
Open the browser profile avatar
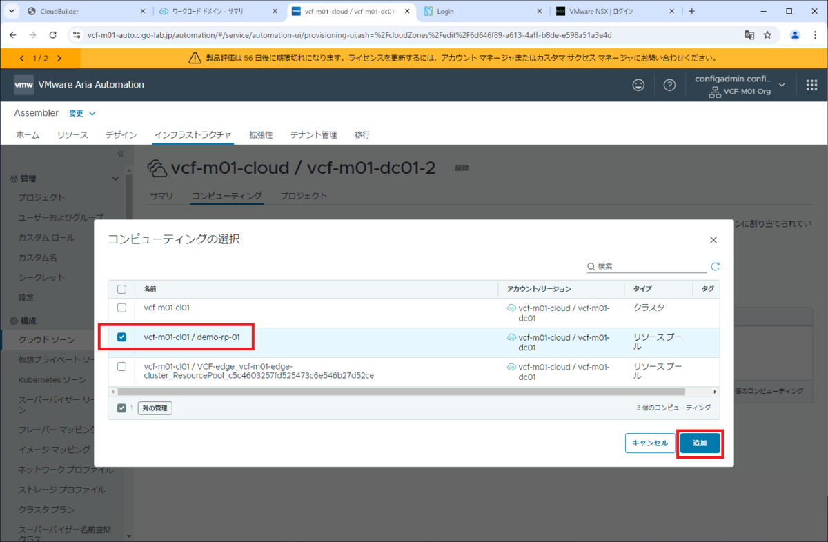[x=796, y=35]
